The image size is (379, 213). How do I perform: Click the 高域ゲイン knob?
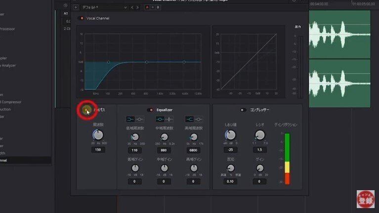coord(194,168)
